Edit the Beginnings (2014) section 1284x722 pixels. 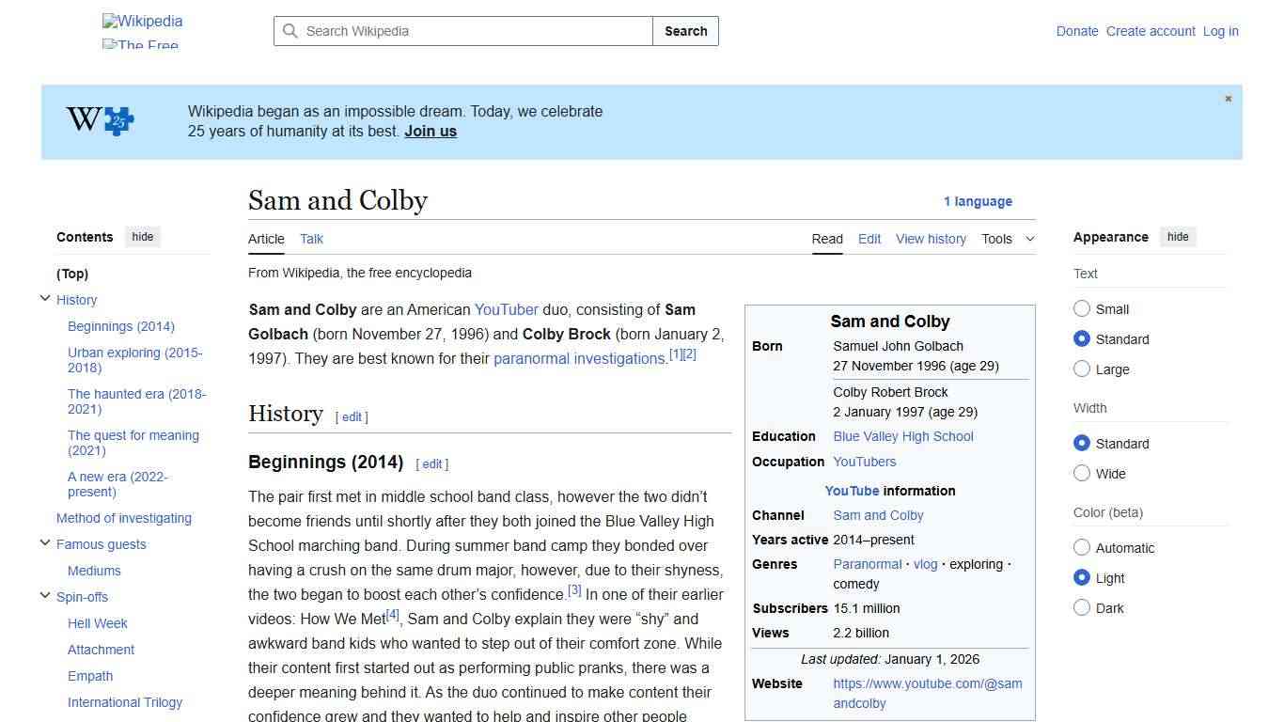click(431, 463)
